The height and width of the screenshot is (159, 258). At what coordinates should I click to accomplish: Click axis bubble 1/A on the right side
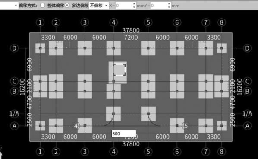point(247,114)
